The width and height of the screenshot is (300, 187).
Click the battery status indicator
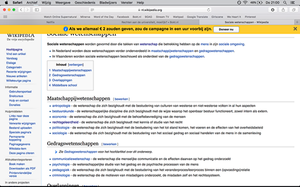click(256, 3)
